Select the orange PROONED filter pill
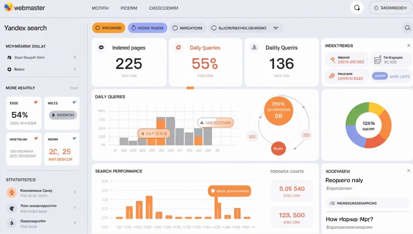413x234 pixels. click(108, 28)
